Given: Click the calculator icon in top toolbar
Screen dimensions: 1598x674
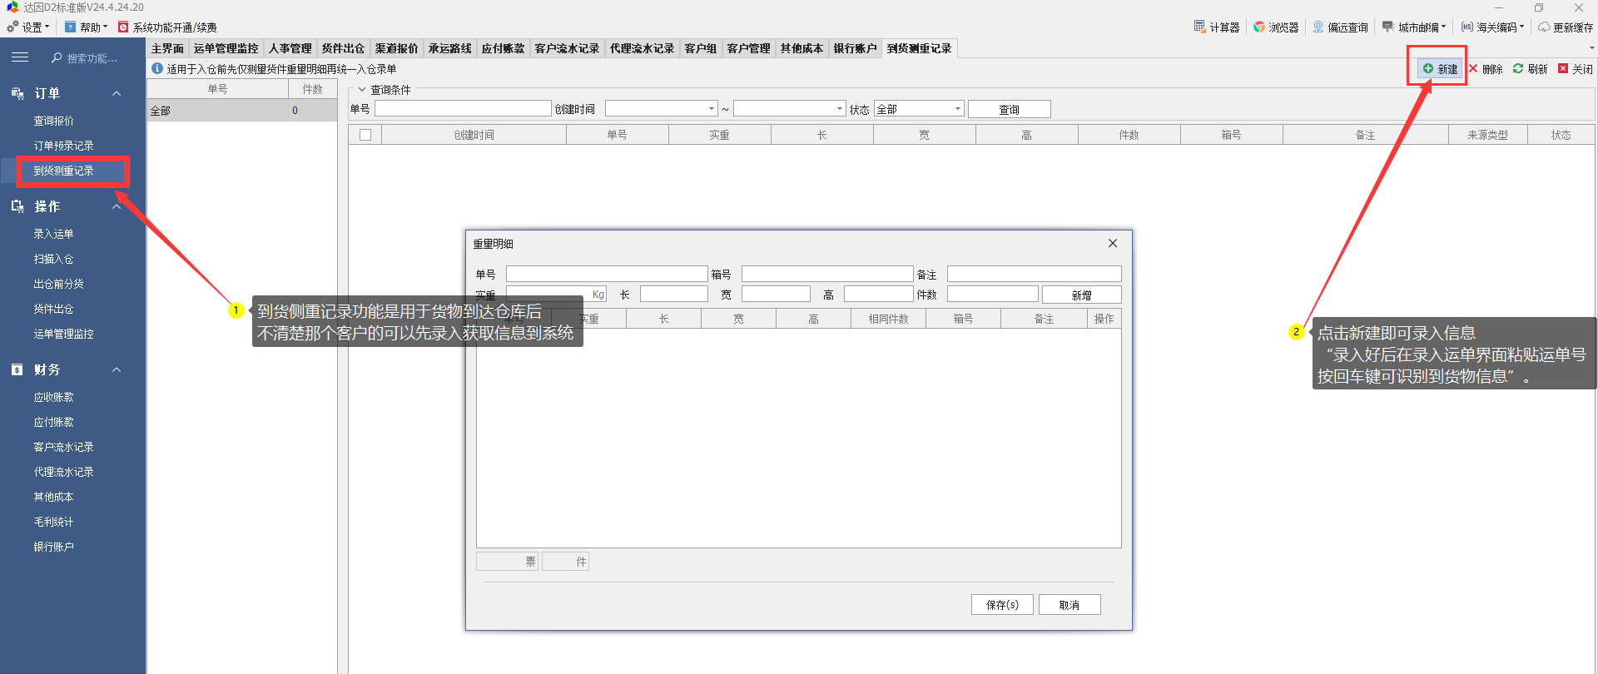Looking at the screenshot, I should click(x=1199, y=27).
